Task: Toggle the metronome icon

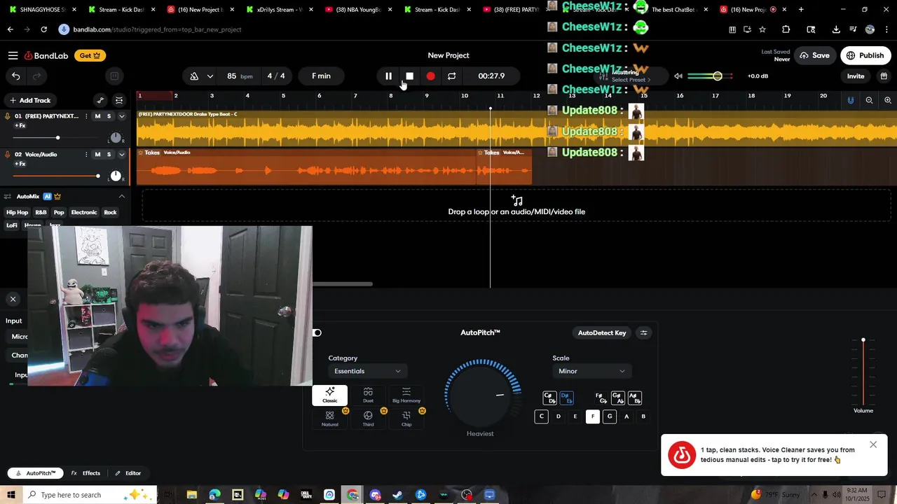Action: (194, 76)
